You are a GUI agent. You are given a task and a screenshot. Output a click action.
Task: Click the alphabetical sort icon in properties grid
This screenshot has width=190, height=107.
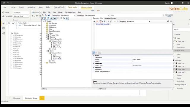tap(96, 53)
